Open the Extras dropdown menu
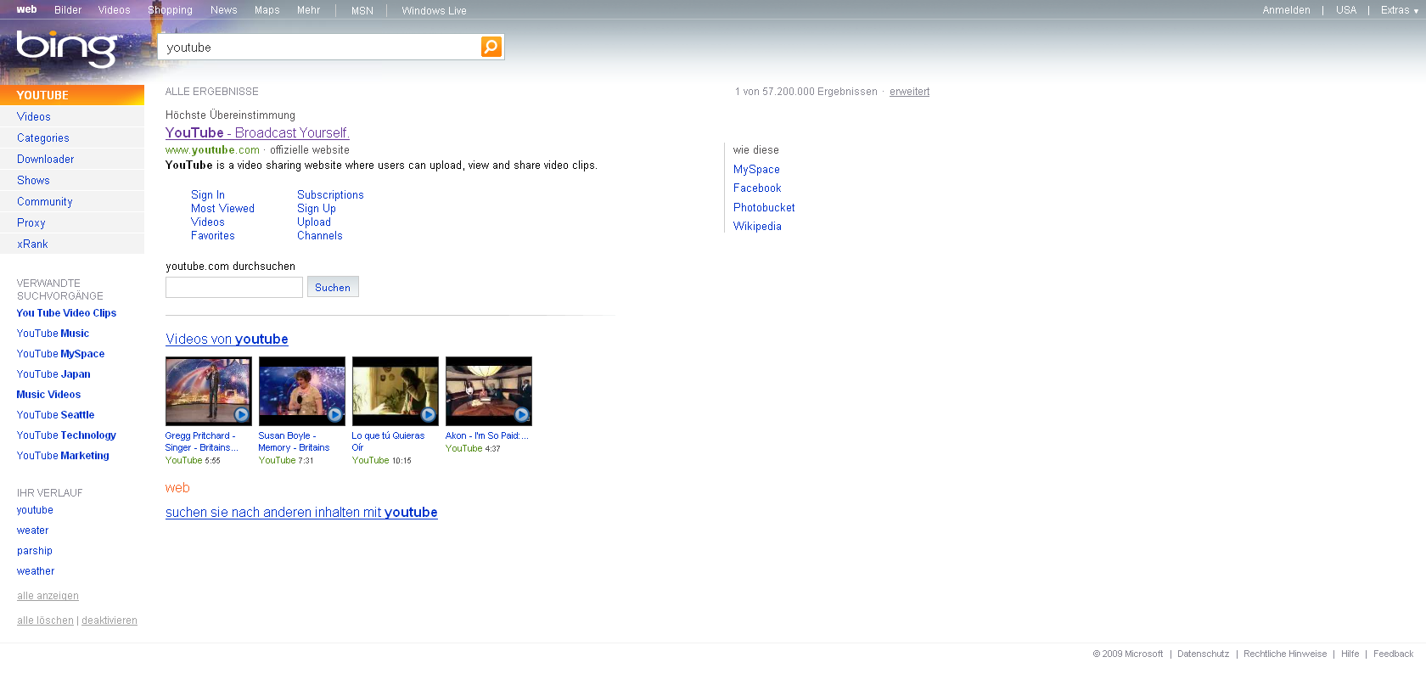The width and height of the screenshot is (1426, 685). [x=1400, y=10]
